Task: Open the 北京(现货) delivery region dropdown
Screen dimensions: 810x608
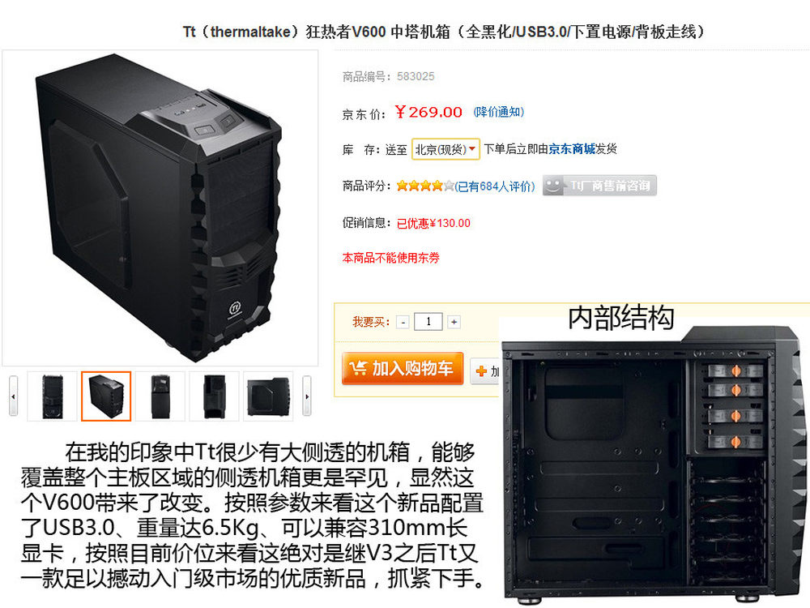Action: [x=446, y=149]
